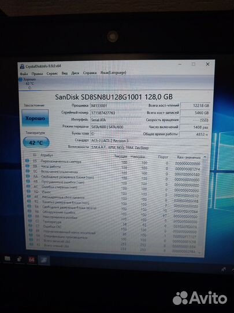Screen dimensions: 234x313
Task: Click the Текущее column header
Action: [121, 156]
